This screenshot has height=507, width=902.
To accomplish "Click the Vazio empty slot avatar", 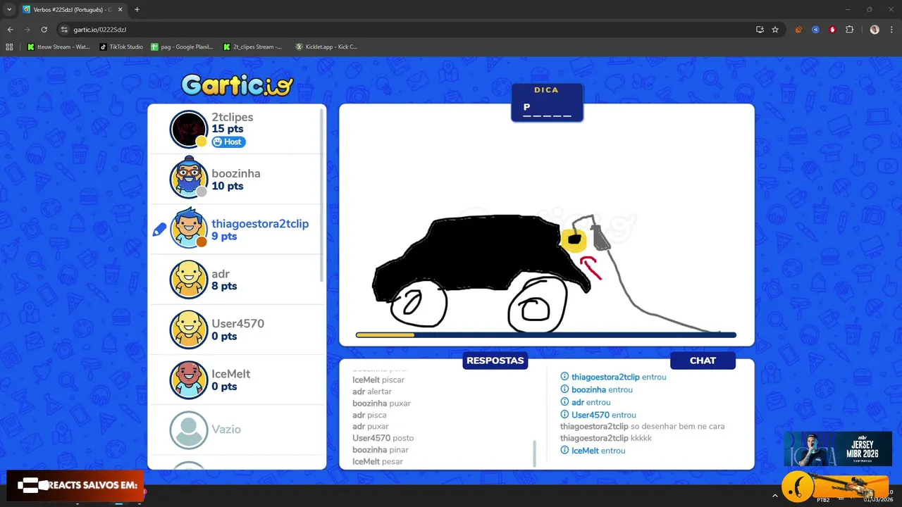I will tap(189, 430).
